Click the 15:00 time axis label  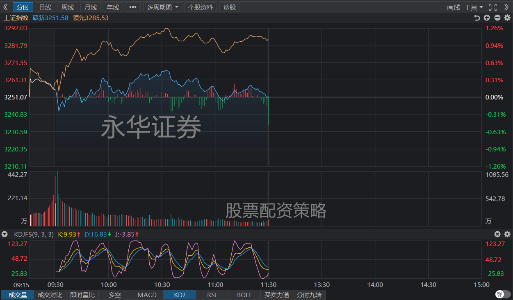pyautogui.click(x=481, y=284)
